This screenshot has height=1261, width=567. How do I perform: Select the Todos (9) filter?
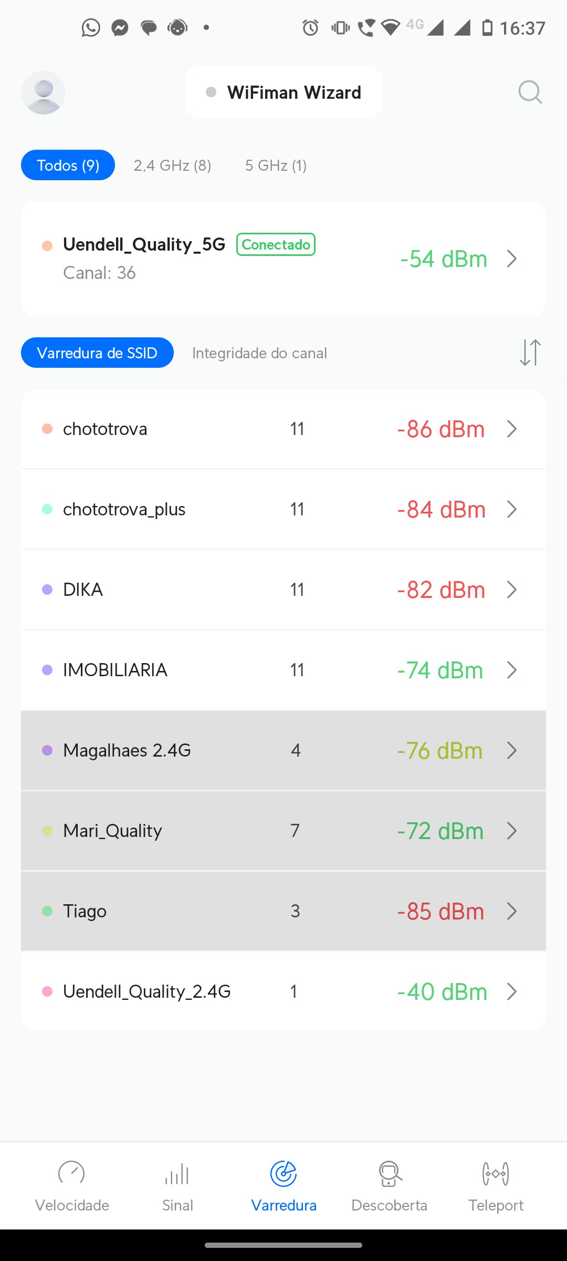point(68,165)
